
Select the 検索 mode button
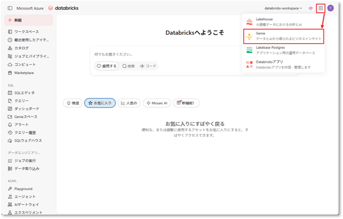coord(128,66)
